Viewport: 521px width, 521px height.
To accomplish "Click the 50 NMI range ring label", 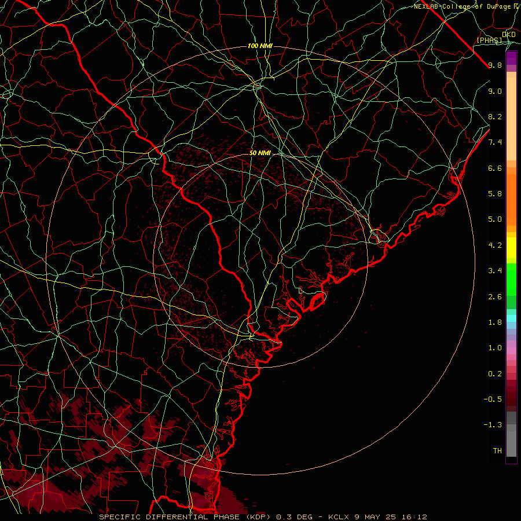I will coord(260,153).
